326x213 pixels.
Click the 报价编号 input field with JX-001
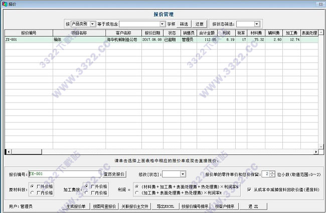point(65,174)
